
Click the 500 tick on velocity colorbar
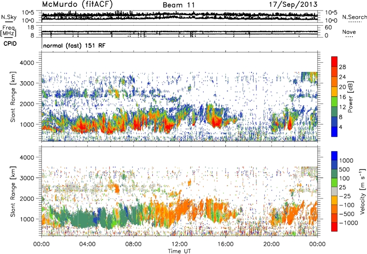345,169
